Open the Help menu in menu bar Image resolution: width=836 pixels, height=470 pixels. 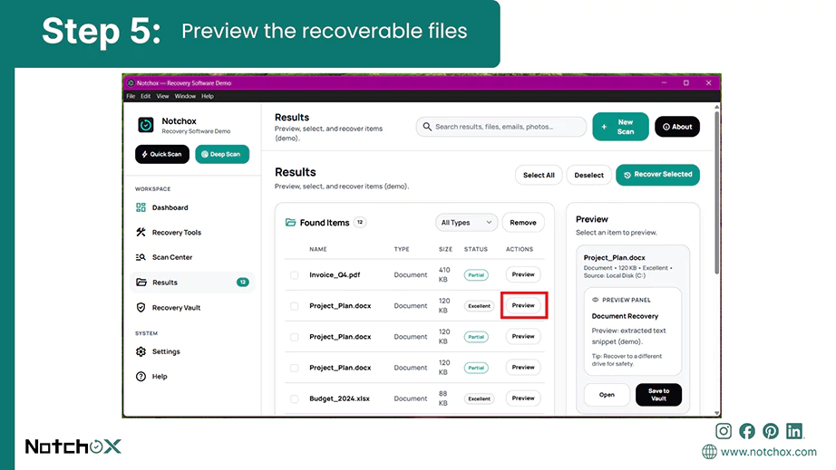[x=208, y=96]
